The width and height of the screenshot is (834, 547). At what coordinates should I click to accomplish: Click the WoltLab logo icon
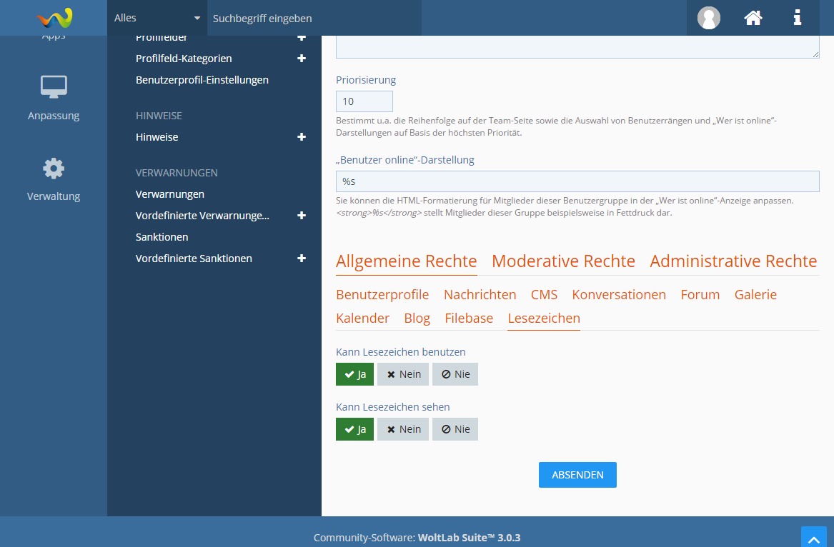pyautogui.click(x=54, y=17)
